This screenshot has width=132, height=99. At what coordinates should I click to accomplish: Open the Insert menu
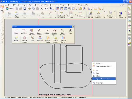pyautogui.click(x=25, y=5)
